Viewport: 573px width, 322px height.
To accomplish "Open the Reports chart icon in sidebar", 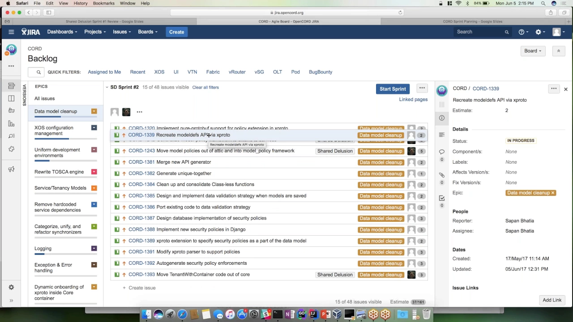I will tap(11, 123).
